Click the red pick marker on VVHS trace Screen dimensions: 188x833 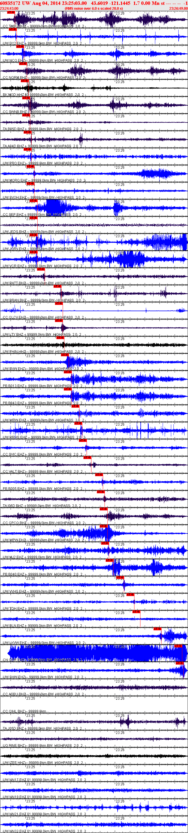[x=120, y=578]
